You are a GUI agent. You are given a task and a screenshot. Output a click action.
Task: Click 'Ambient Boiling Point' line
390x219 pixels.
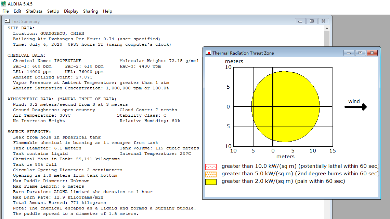coord(52,77)
